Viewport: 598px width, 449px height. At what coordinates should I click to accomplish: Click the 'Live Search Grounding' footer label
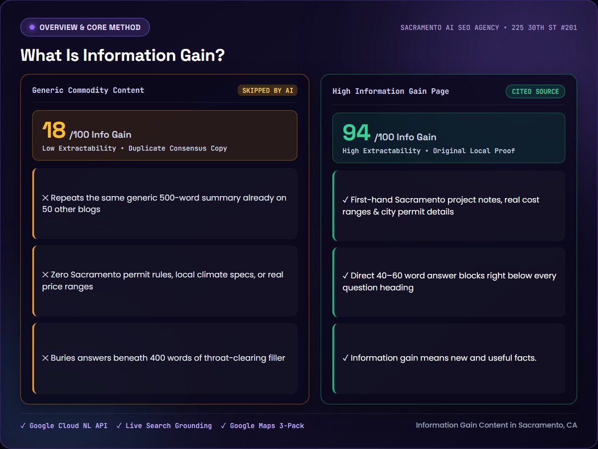click(x=164, y=426)
